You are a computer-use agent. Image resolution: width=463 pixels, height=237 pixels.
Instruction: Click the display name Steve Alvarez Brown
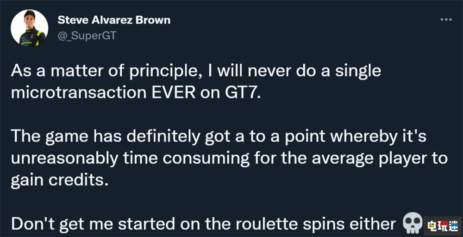coord(114,20)
